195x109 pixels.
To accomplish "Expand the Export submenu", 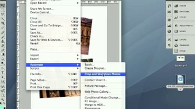I will pos(53,59).
